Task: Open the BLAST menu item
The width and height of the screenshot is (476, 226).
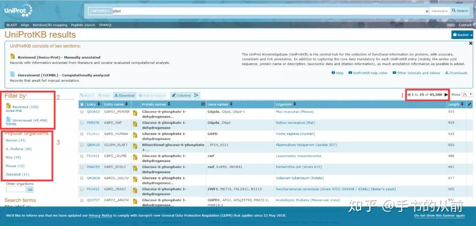Action: (x=12, y=25)
